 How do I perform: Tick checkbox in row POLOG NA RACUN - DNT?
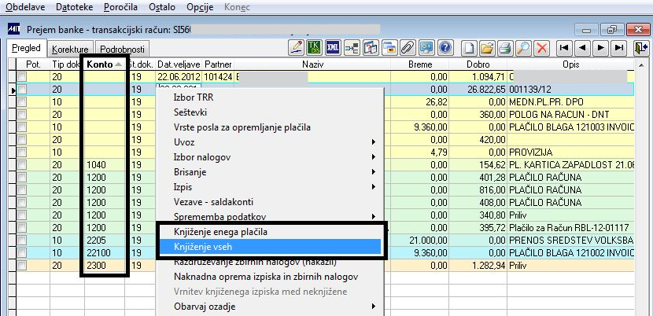22,115
